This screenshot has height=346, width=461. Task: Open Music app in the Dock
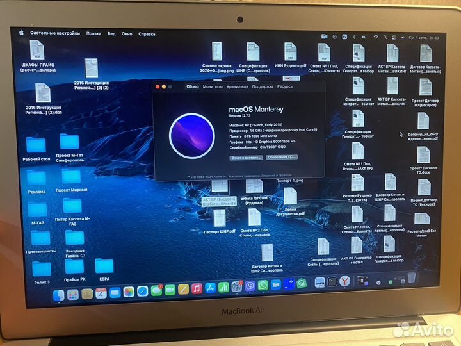point(197,288)
